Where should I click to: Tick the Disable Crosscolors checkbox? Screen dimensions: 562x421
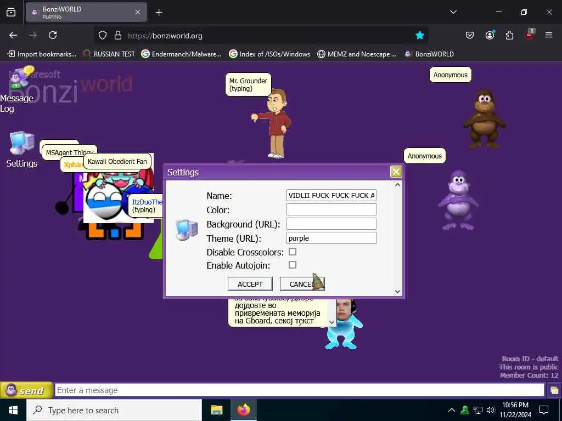pyautogui.click(x=293, y=252)
